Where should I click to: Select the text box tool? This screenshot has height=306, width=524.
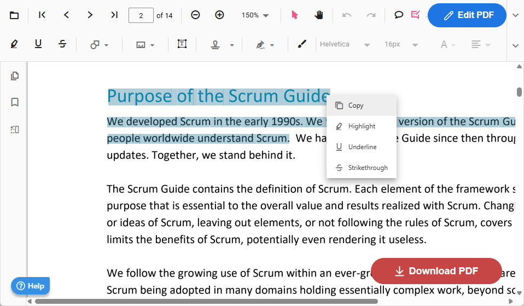click(x=182, y=44)
